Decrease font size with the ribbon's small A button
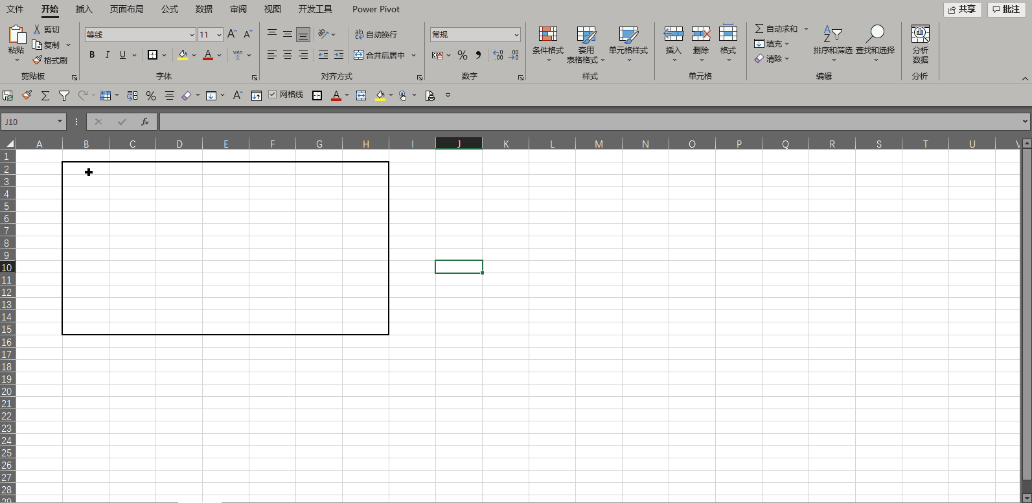1032x503 pixels. [247, 34]
